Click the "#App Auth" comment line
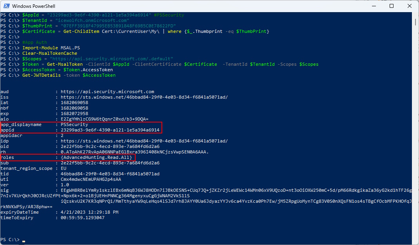 pos(34,42)
